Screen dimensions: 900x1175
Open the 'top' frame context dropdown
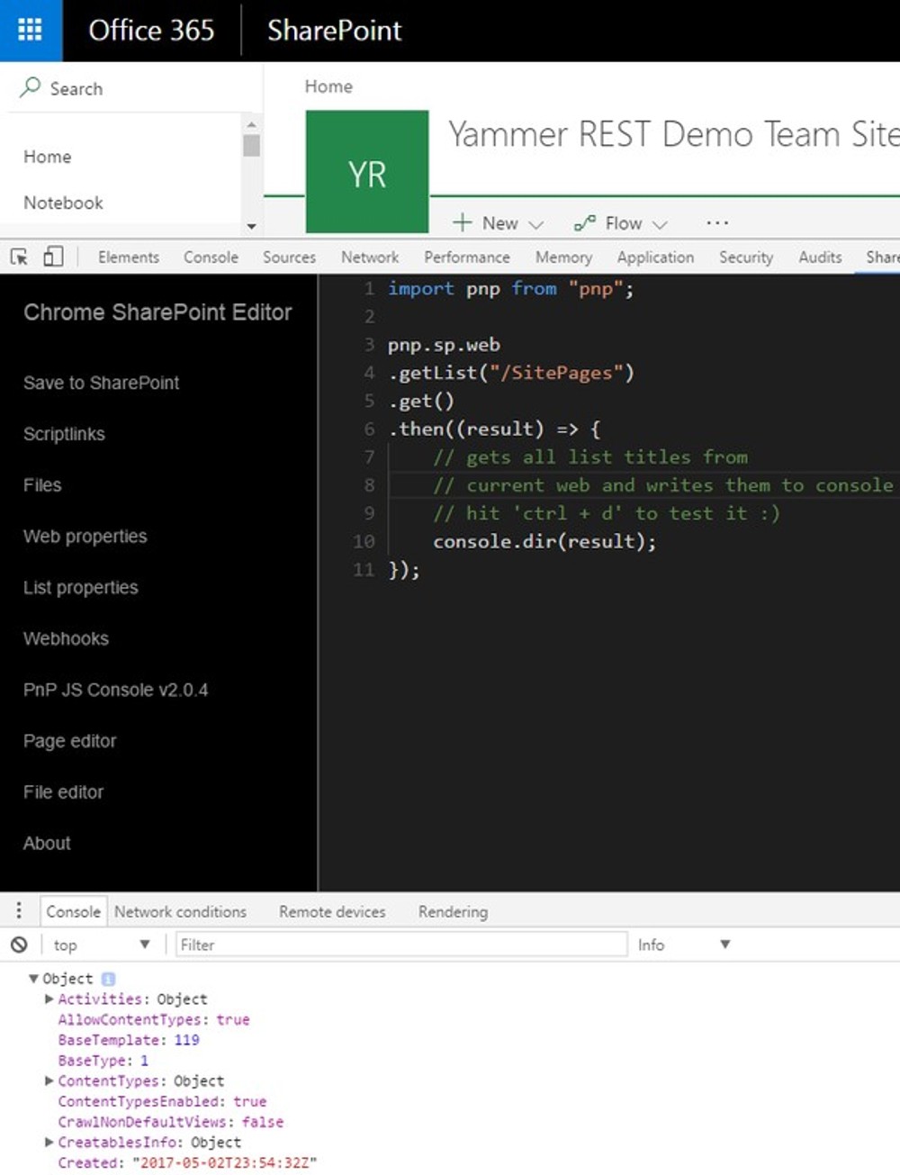tap(99, 944)
